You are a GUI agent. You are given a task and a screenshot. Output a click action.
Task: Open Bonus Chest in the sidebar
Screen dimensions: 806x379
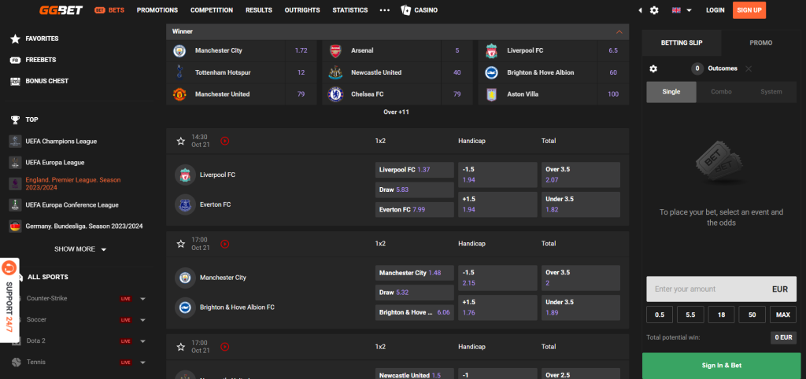tap(39, 81)
